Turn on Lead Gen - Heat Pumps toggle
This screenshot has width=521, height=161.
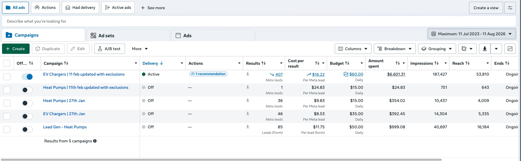(x=27, y=129)
